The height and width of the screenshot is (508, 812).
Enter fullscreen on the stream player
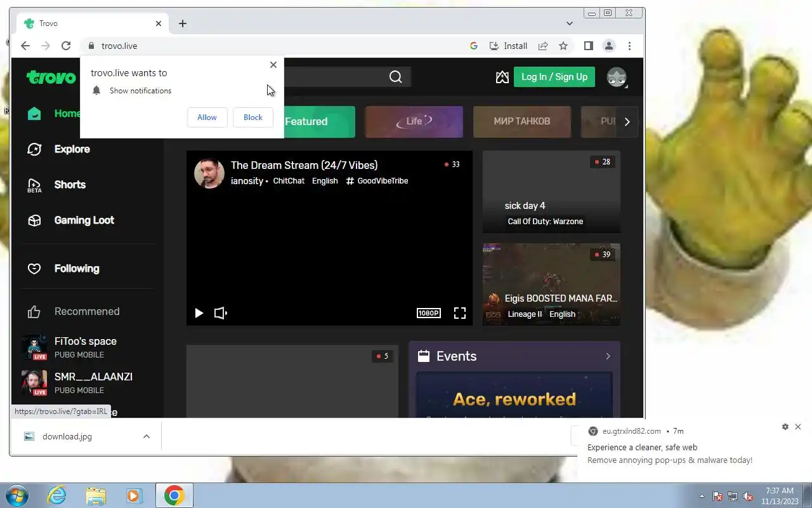point(460,313)
